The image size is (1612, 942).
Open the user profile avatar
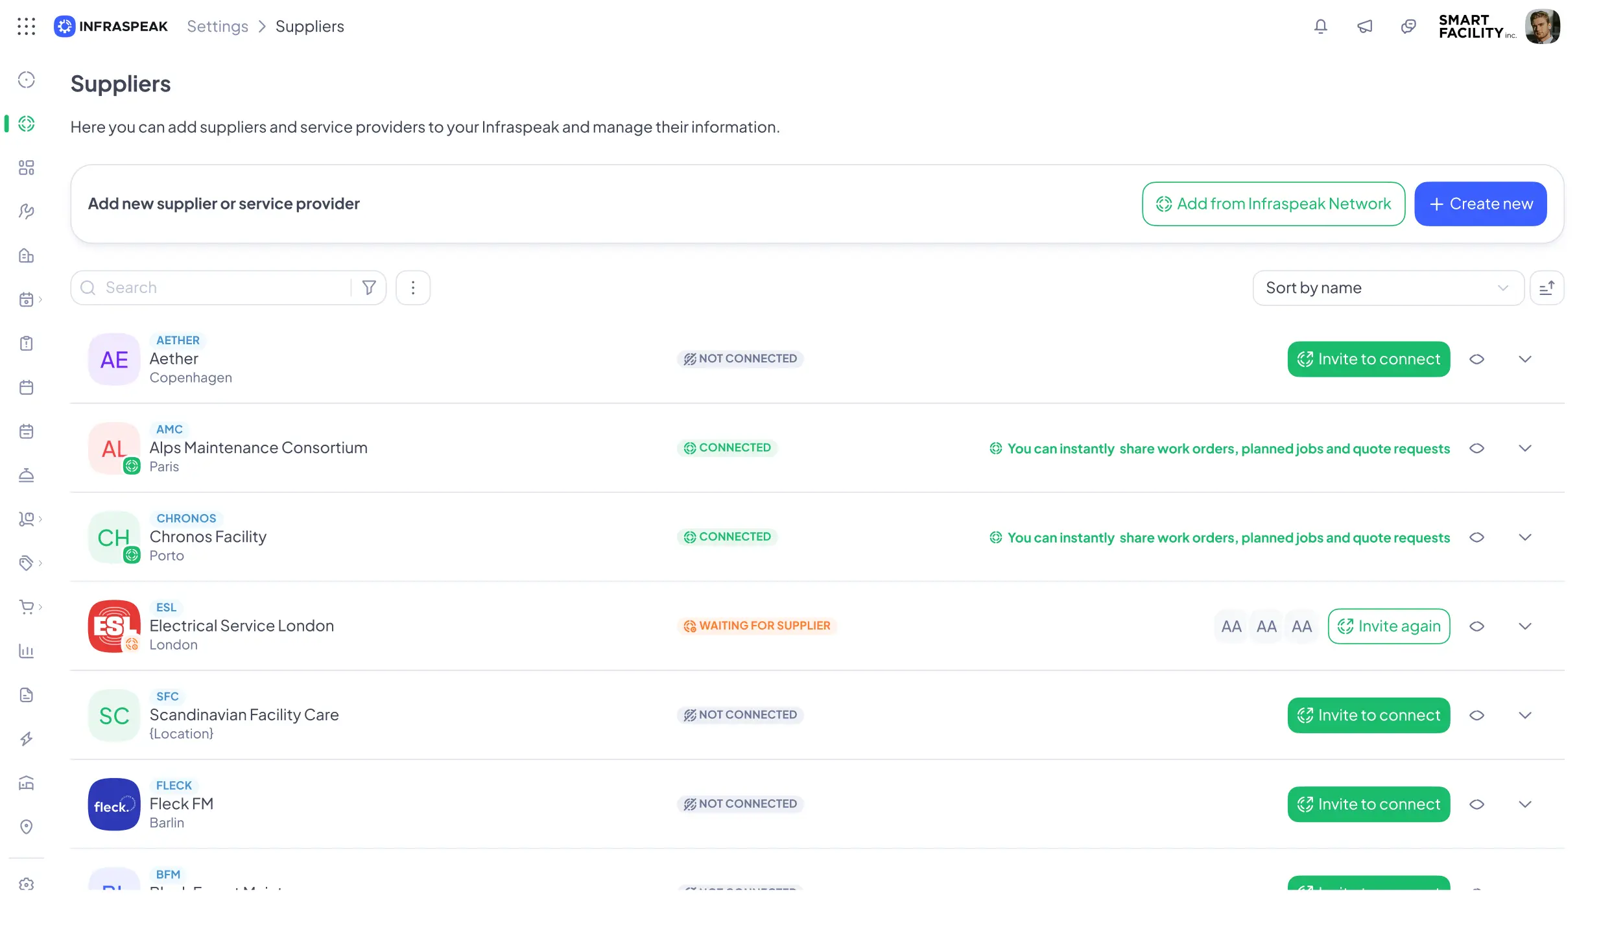(x=1543, y=27)
